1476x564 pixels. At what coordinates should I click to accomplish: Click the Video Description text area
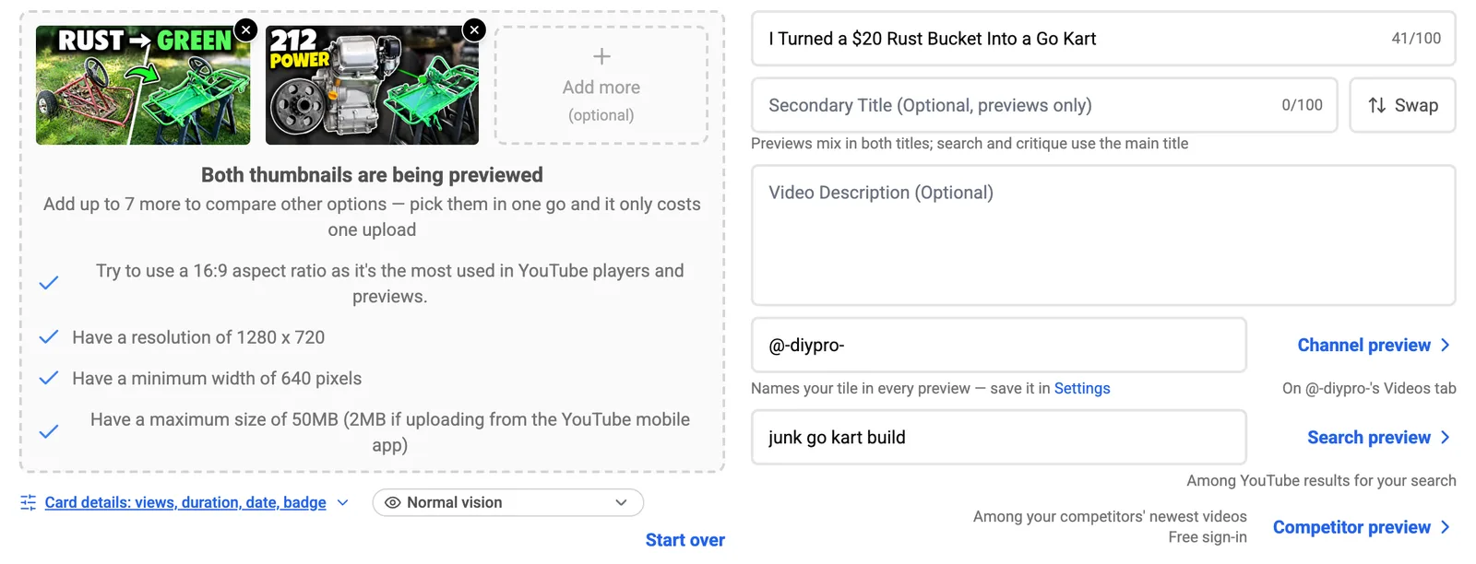1103,235
